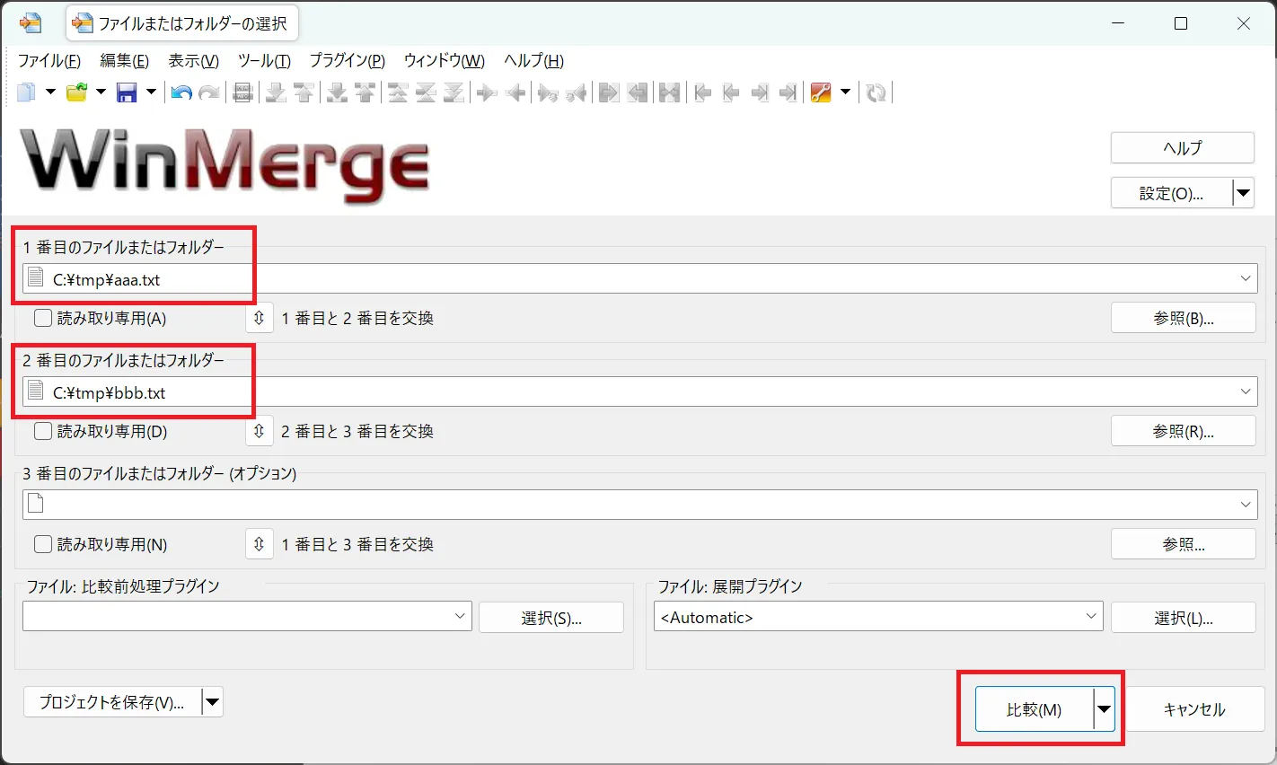1277x765 pixels.
Task: Open the New icon's dropdown arrow
Action: pyautogui.click(x=50, y=92)
